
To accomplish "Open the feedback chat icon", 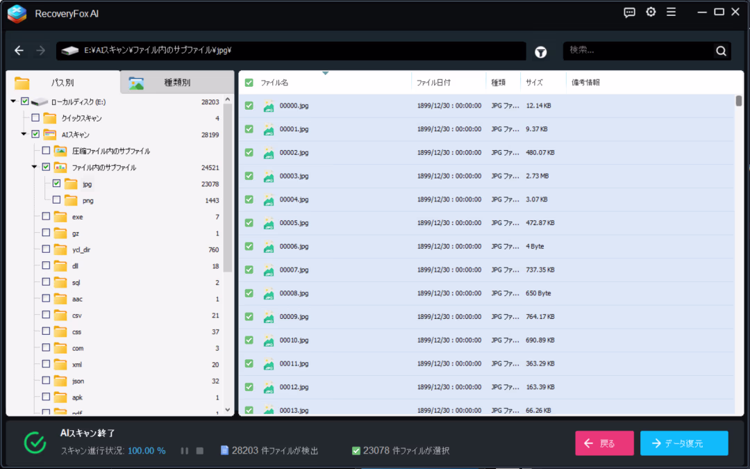I will (629, 13).
